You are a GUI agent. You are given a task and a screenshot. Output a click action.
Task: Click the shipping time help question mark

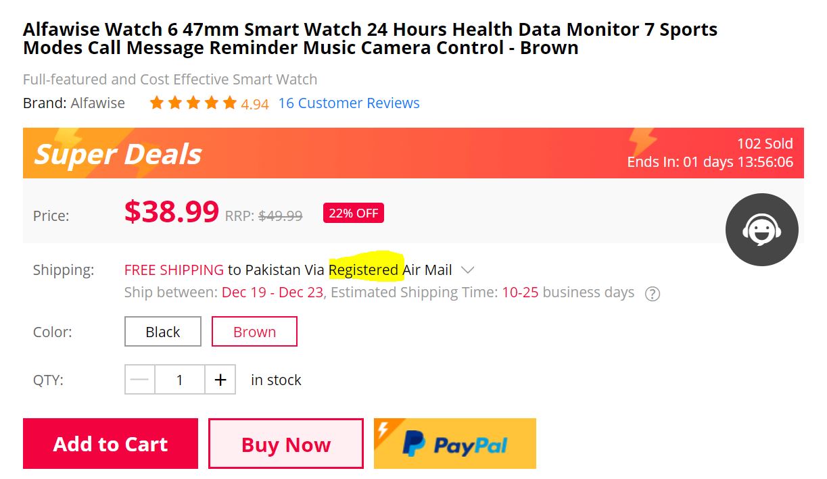coord(652,294)
